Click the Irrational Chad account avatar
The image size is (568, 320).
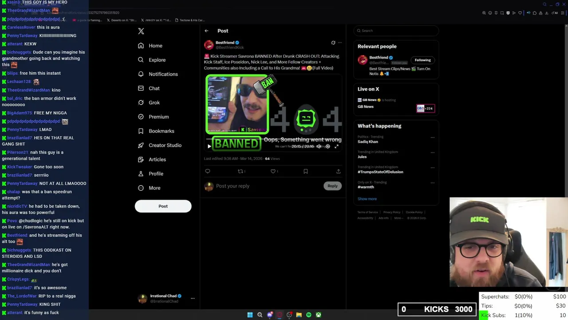pos(142,299)
